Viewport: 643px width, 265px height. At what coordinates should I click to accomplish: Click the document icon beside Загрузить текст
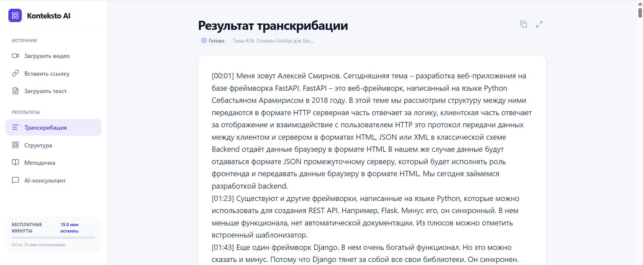click(15, 91)
